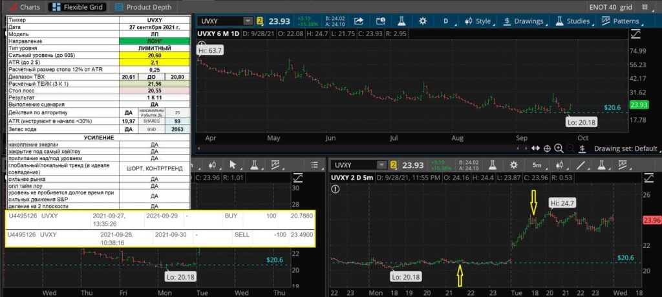Click the price scale icon on the top chart
Viewport: 662px width, 297px height.
click(x=636, y=34)
